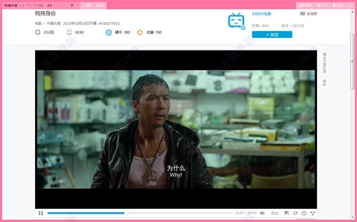The image size is (357, 222).
Task: Enter fullscreen using the player's last icon
Action: coord(312,213)
